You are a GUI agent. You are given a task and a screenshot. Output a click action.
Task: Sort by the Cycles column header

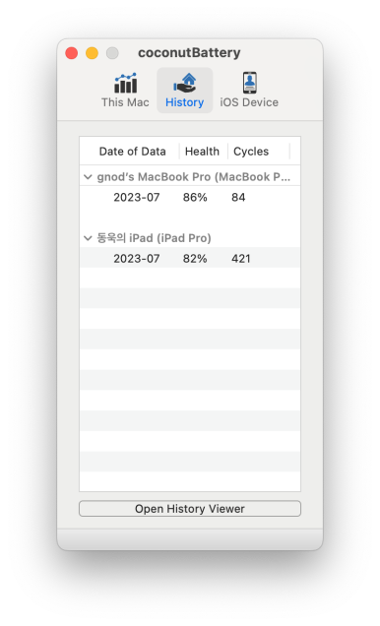point(251,152)
